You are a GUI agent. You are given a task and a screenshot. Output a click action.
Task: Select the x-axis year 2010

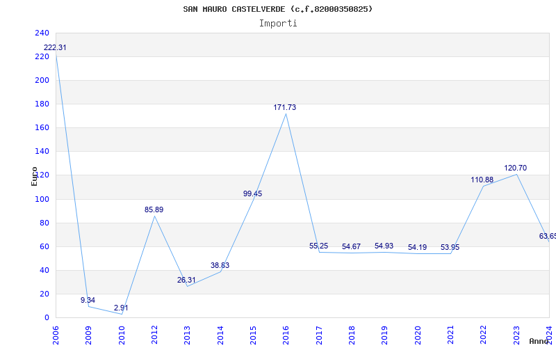(122, 335)
